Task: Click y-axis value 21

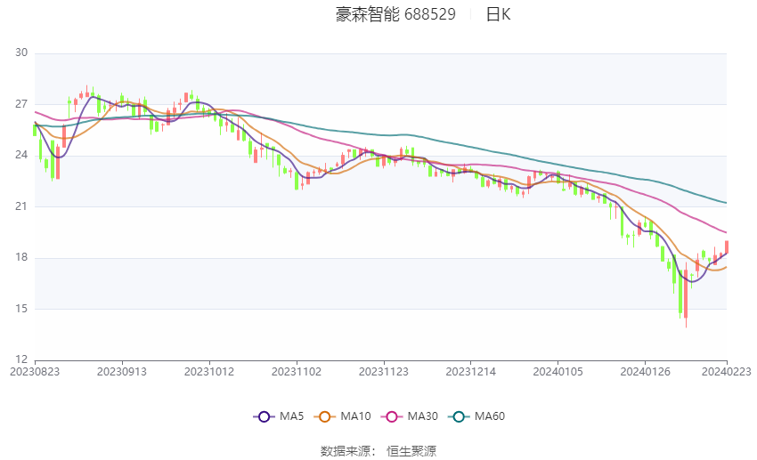Action: pos(21,206)
